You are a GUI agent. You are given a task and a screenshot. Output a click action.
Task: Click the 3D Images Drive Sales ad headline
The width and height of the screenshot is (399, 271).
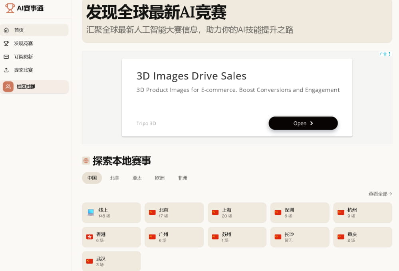click(191, 76)
